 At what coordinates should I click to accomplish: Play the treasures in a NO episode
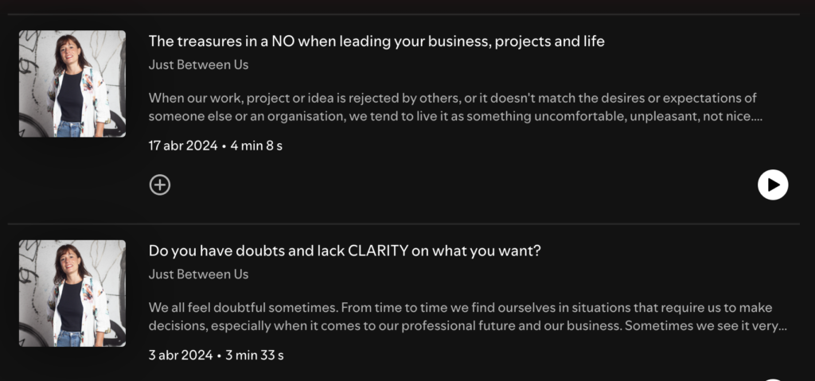pyautogui.click(x=772, y=185)
